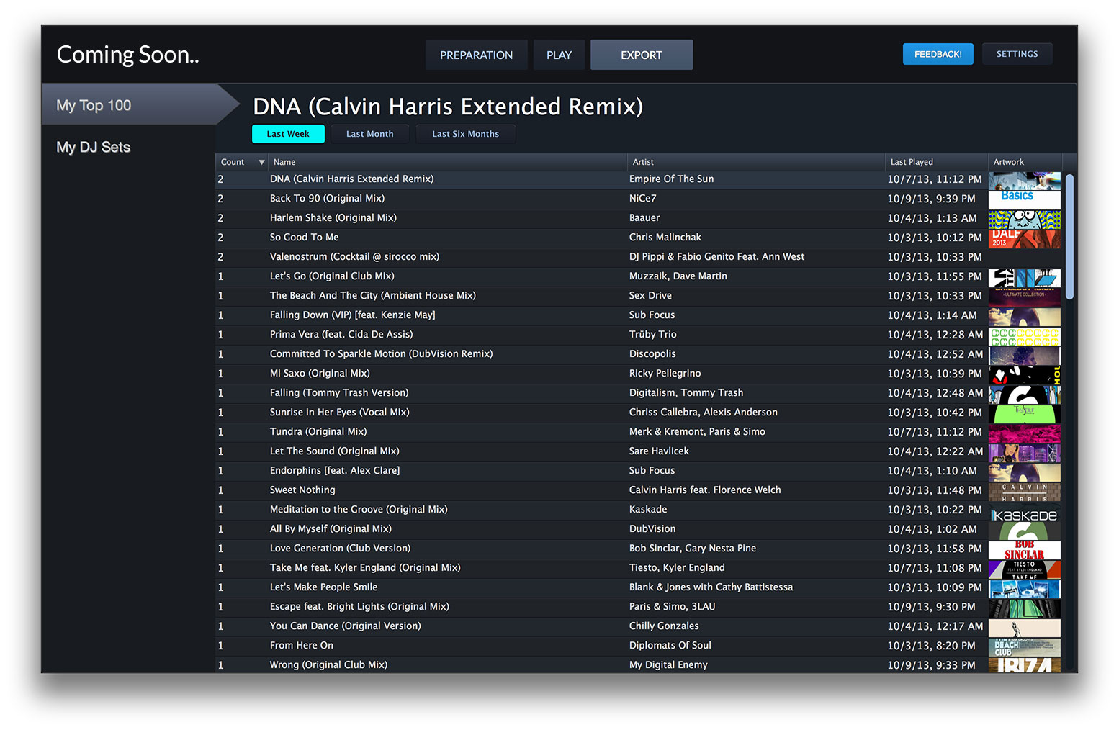1119x730 pixels.
Task: Click the Harlem Shake artwork thumbnail
Action: 1024,219
